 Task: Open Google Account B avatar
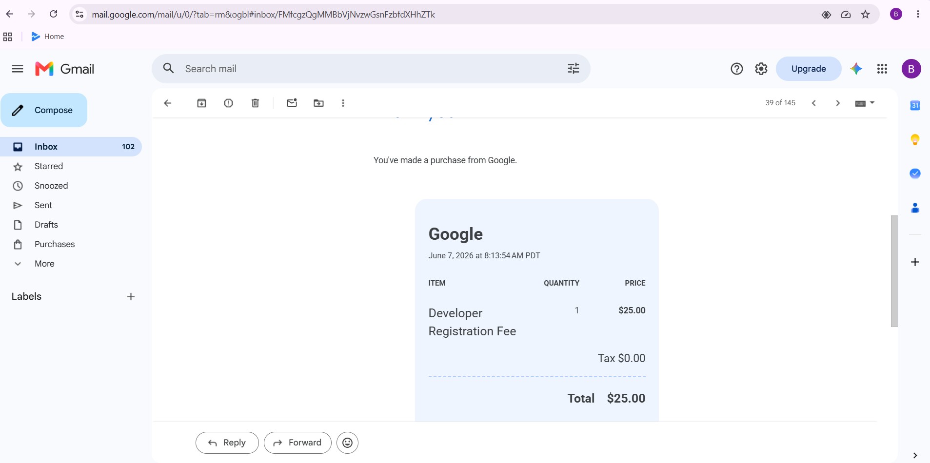[911, 69]
